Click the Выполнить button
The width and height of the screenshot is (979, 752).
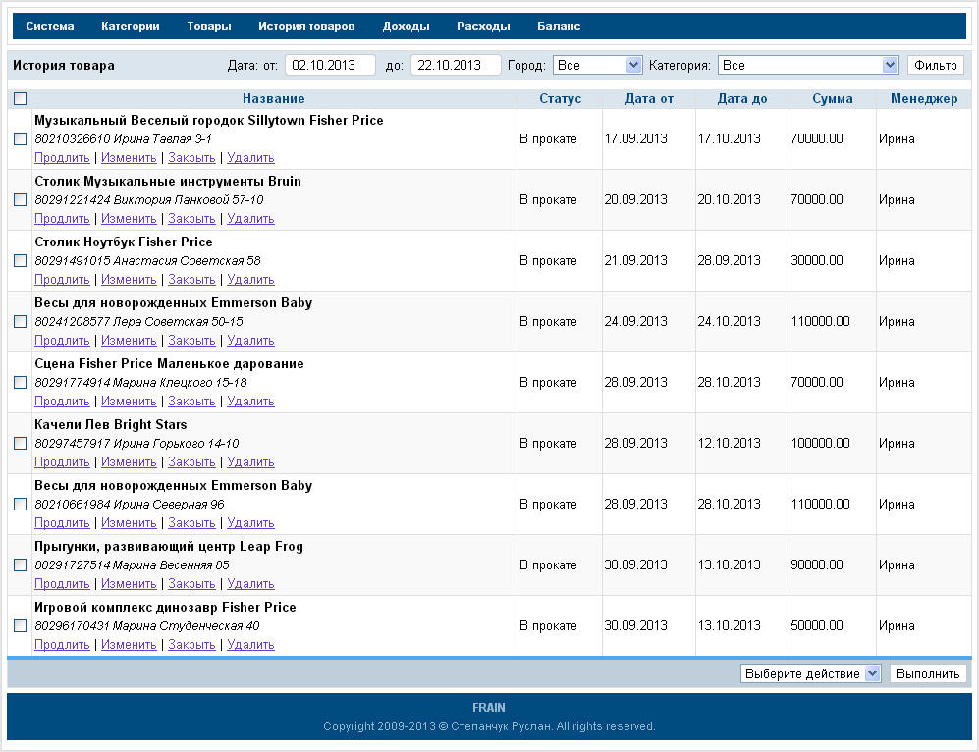(x=928, y=674)
